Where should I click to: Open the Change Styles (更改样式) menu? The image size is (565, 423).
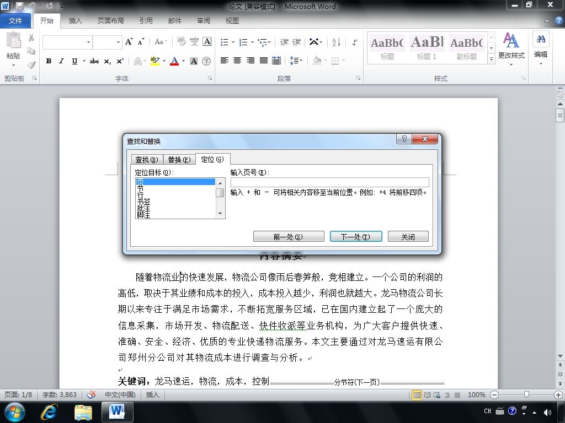click(511, 49)
